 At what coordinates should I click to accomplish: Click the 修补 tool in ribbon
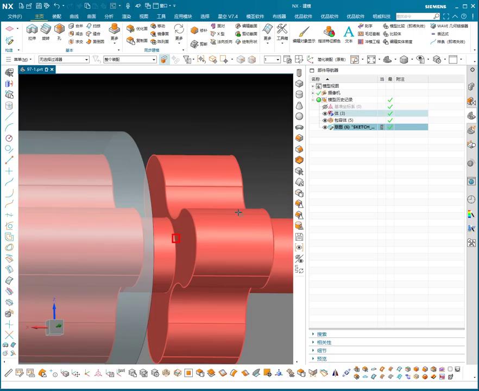(x=199, y=30)
